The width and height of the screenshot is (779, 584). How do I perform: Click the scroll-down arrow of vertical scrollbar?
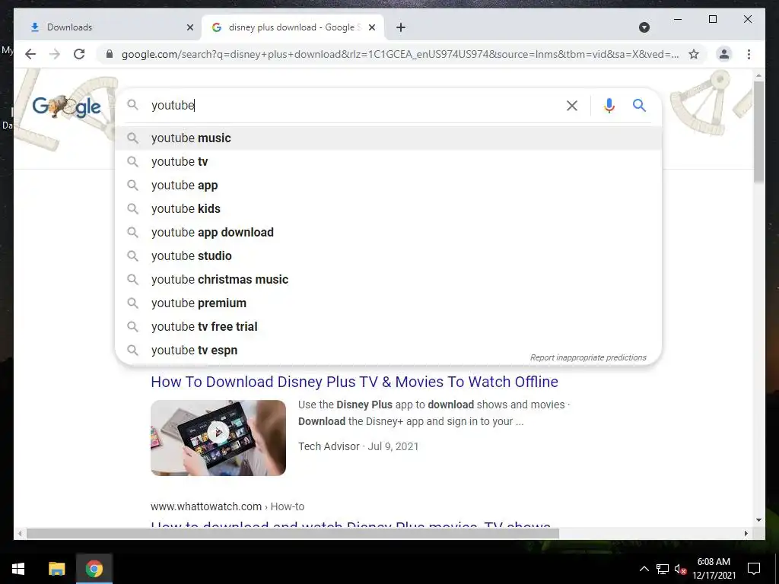pos(758,520)
